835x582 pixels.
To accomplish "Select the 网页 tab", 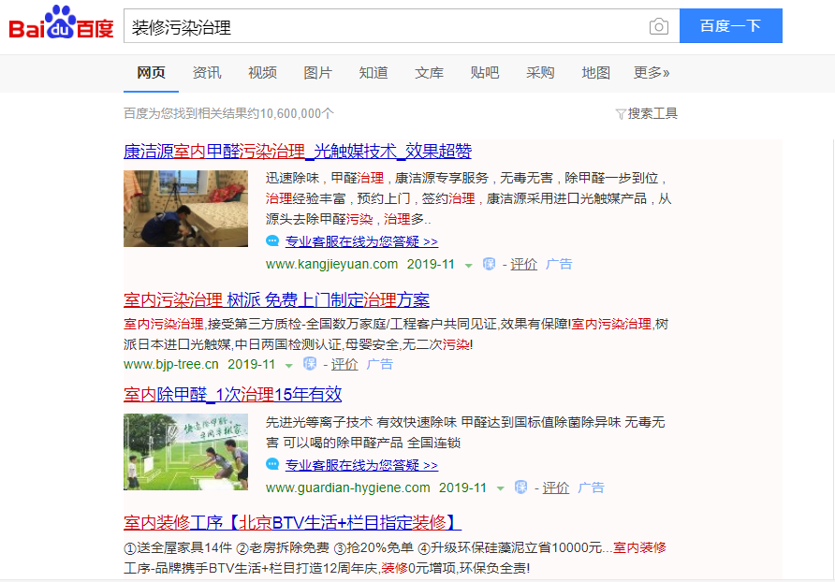I will click(152, 72).
